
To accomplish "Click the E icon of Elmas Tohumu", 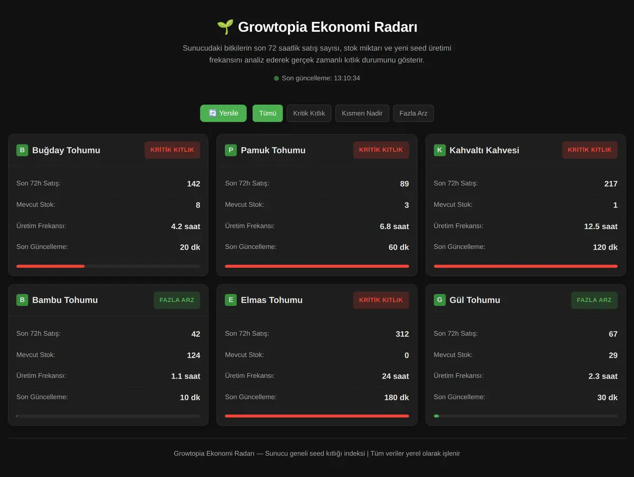I will click(231, 300).
